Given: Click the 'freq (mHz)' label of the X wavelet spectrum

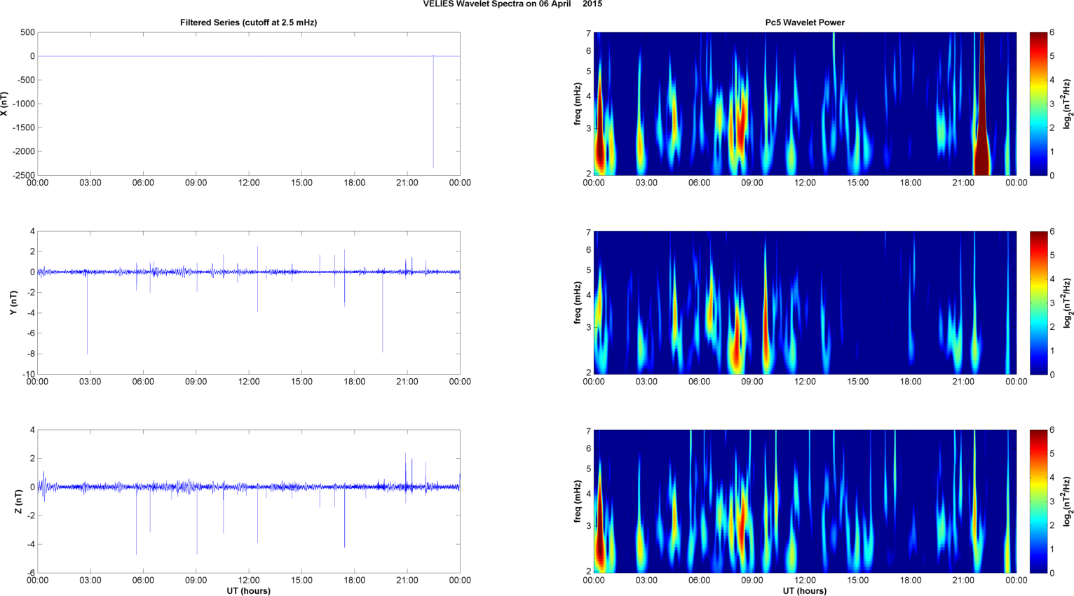Looking at the screenshot, I should click(x=577, y=104).
